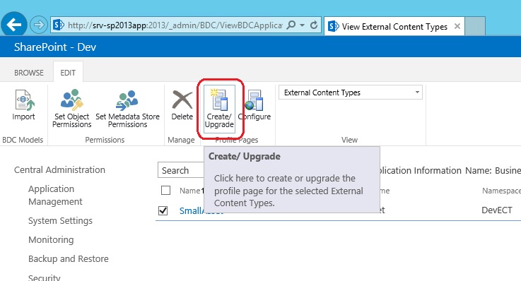Select the View External Content Types browser tab

pos(394,27)
